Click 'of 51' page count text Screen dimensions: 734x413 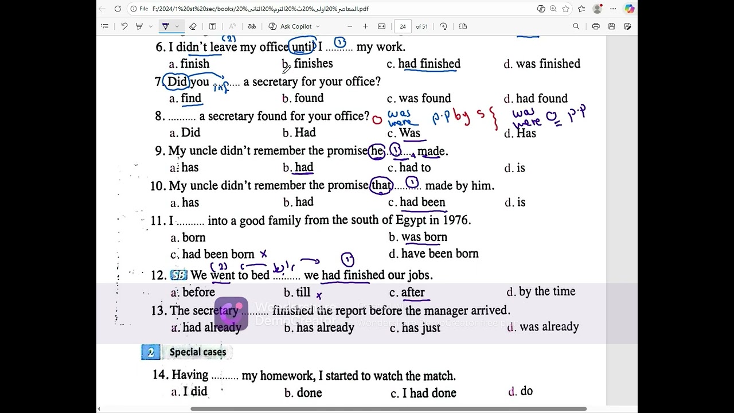tap(422, 26)
